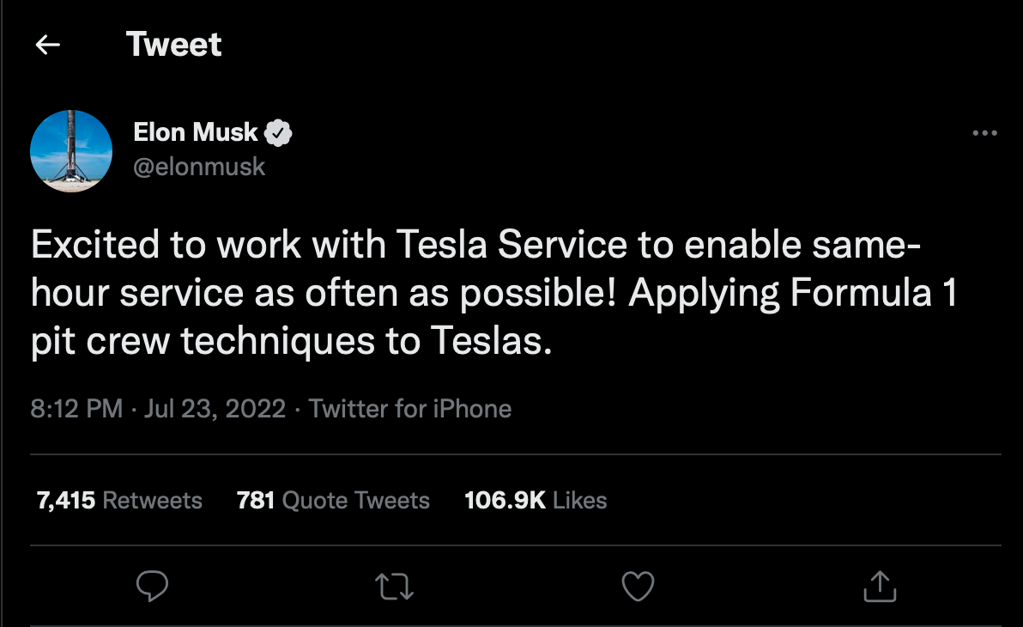1023x627 pixels.
Task: Open the Elon Musk display name link
Action: [x=196, y=132]
